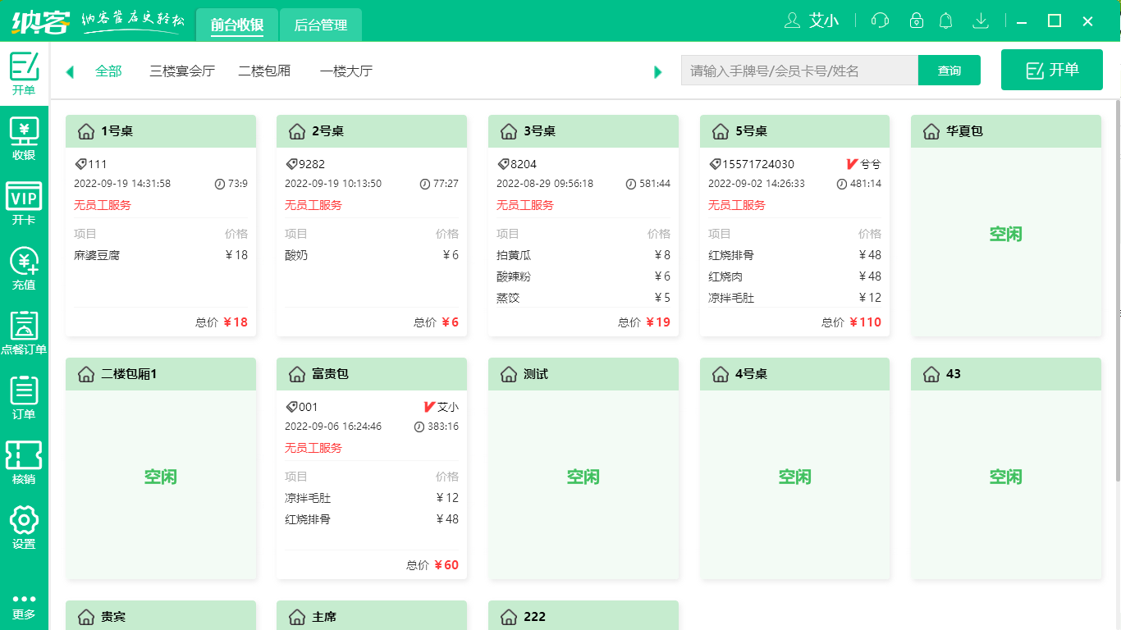Open the 核销 verification tool
The width and height of the screenshot is (1121, 630).
click(x=24, y=462)
